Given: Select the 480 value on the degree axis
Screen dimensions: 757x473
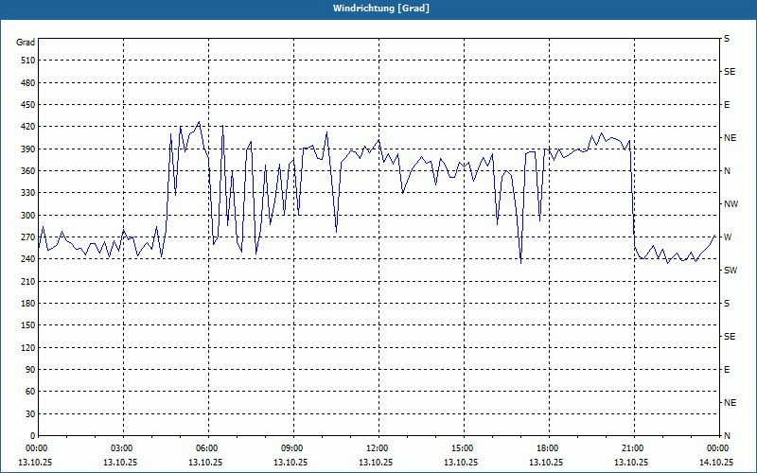Looking at the screenshot, I should pyautogui.click(x=28, y=82).
